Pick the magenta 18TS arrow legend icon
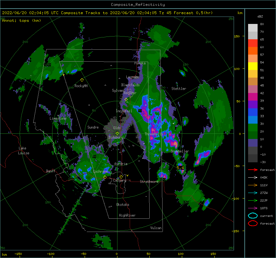 (x=253, y=208)
